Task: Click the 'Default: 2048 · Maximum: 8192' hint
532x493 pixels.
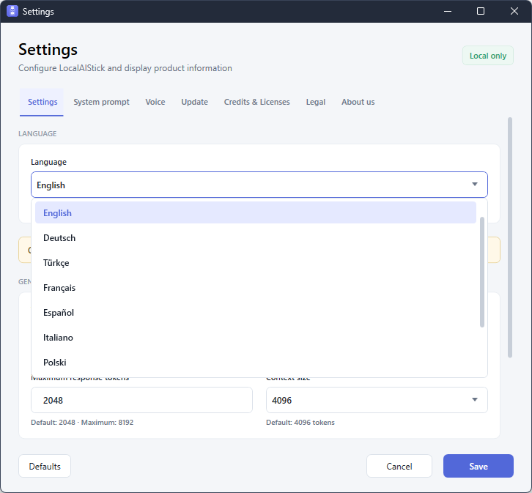Action: coord(82,423)
